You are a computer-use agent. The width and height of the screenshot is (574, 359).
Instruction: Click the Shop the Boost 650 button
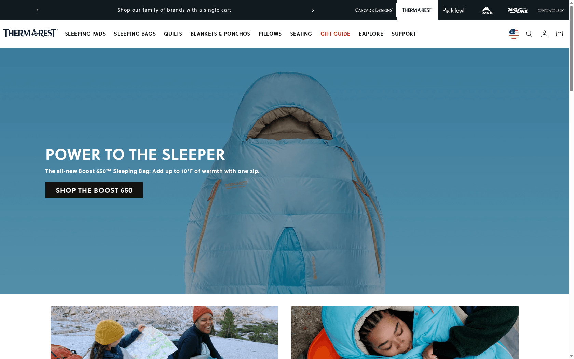tap(94, 190)
